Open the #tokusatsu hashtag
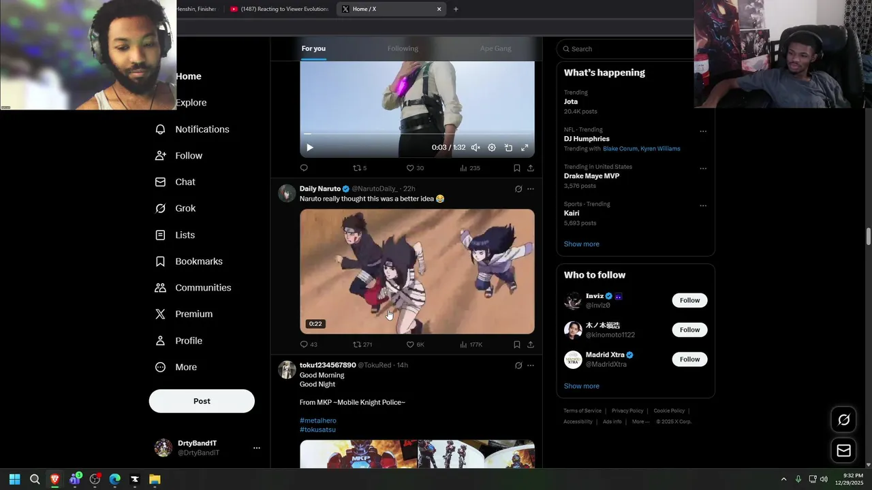The width and height of the screenshot is (872, 490). pyautogui.click(x=317, y=429)
